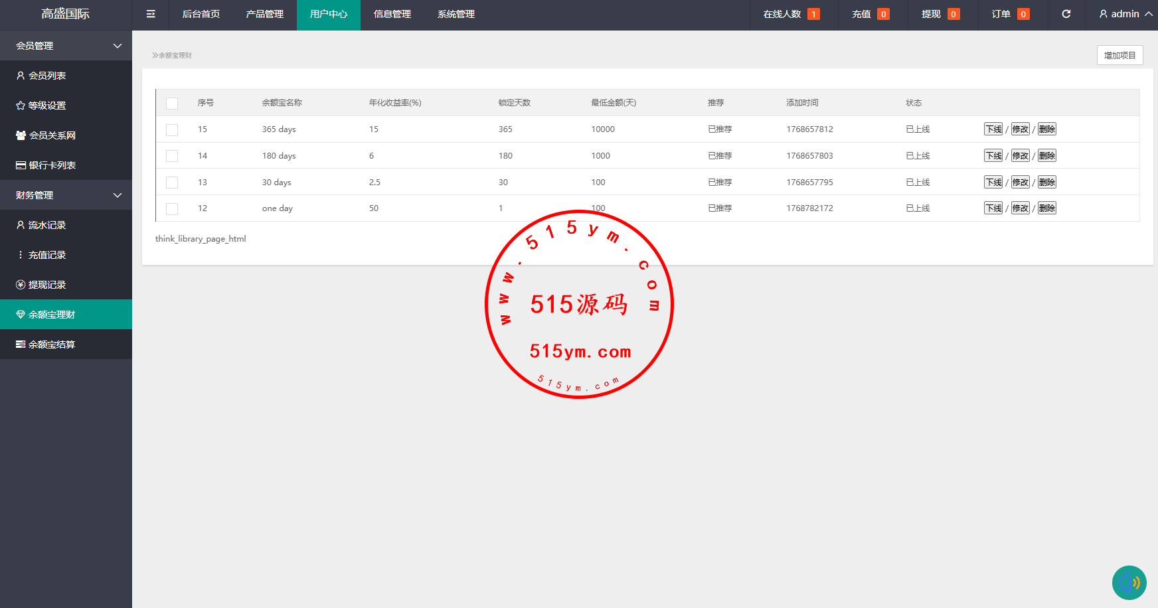Click the floating sound icon at bottom right
Screen dimensions: 1158x608
pos(1129,582)
